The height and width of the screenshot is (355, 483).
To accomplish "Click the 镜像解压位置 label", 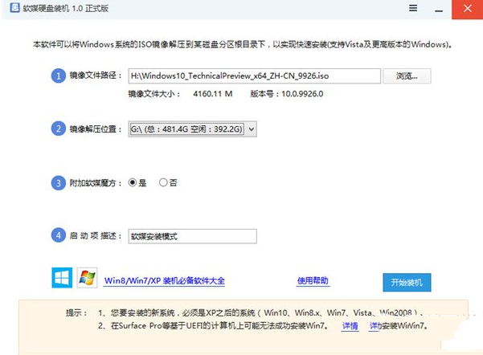I will click(96, 129).
